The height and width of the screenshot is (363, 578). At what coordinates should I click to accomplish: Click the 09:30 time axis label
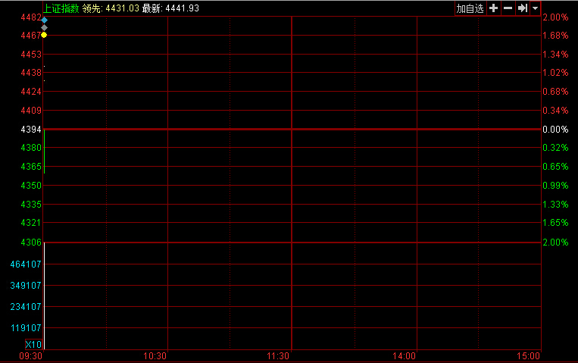coord(30,356)
